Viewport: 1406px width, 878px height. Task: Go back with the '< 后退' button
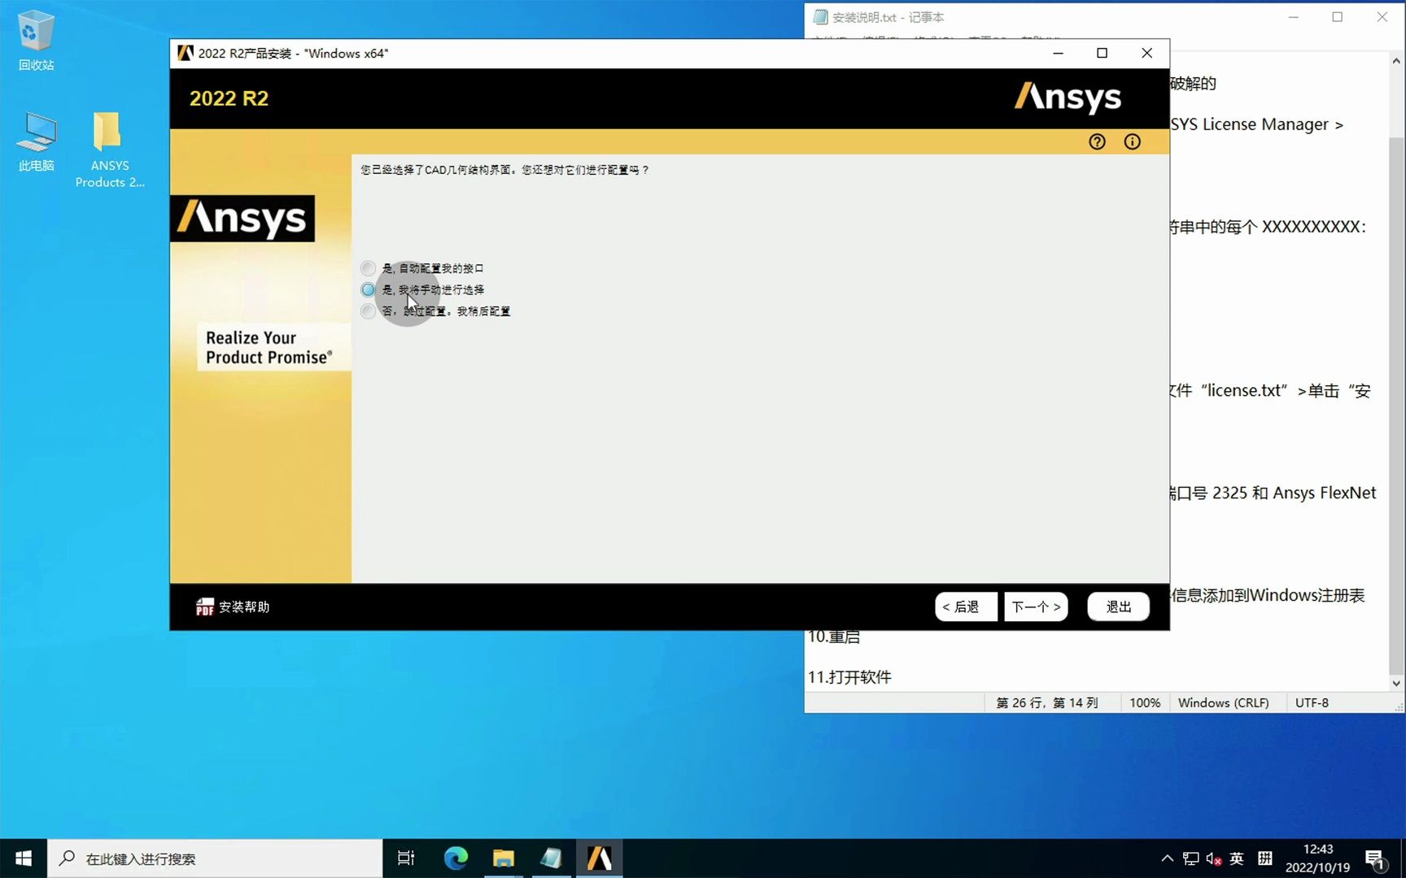[x=966, y=606]
